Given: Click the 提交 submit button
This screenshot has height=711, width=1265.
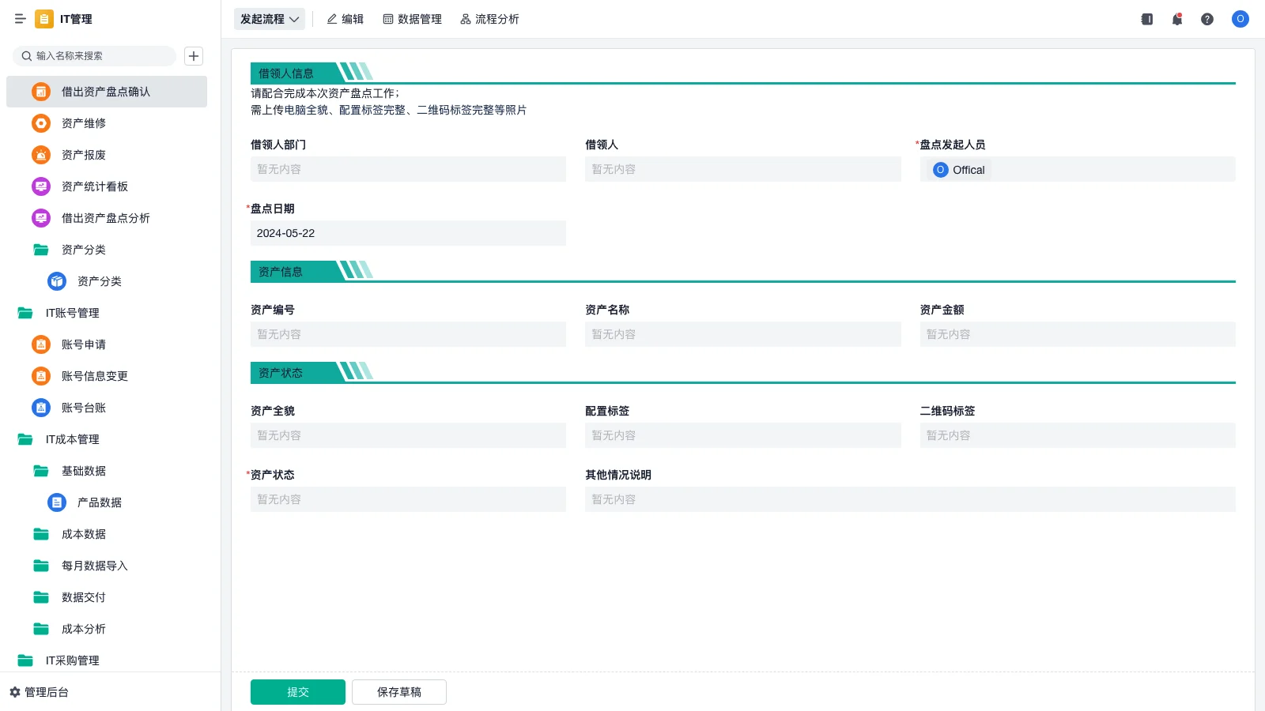Looking at the screenshot, I should point(297,691).
